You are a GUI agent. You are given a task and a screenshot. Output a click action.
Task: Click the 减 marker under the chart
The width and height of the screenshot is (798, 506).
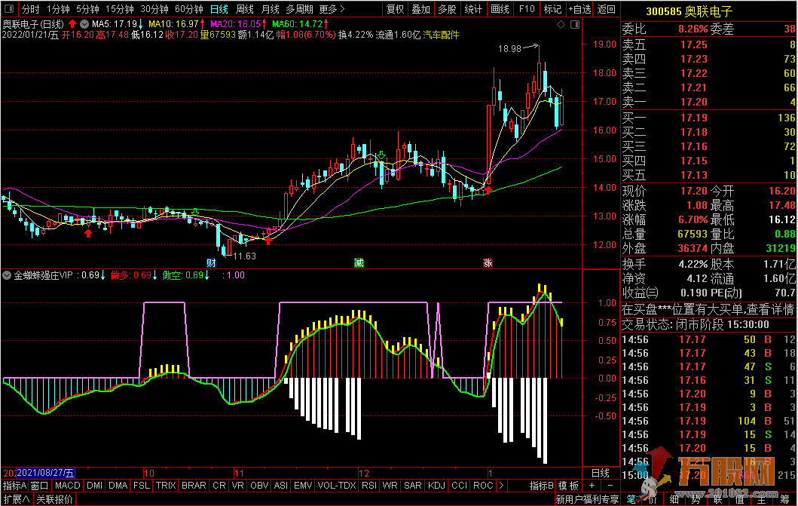click(x=359, y=262)
